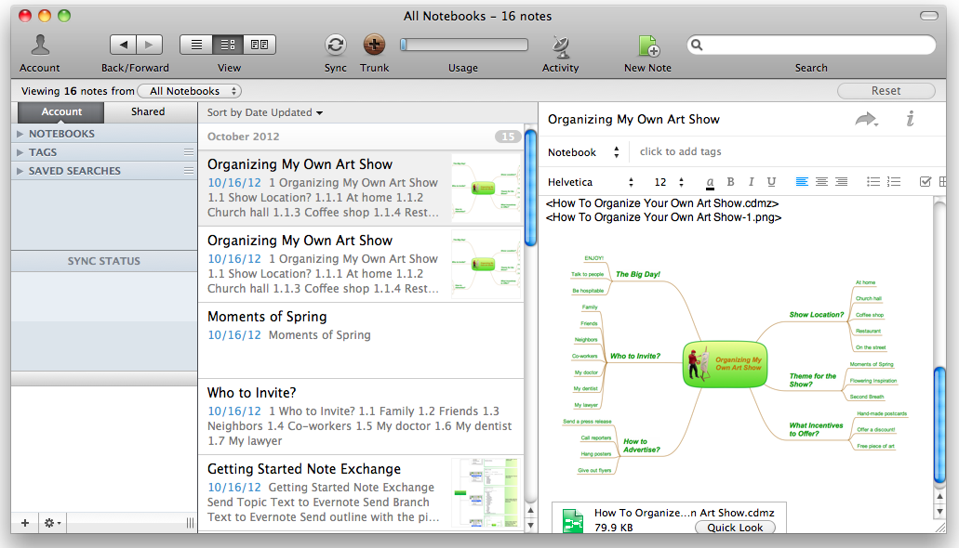Open Account user icon in toolbar
Image resolution: width=959 pixels, height=548 pixels.
[x=40, y=46]
